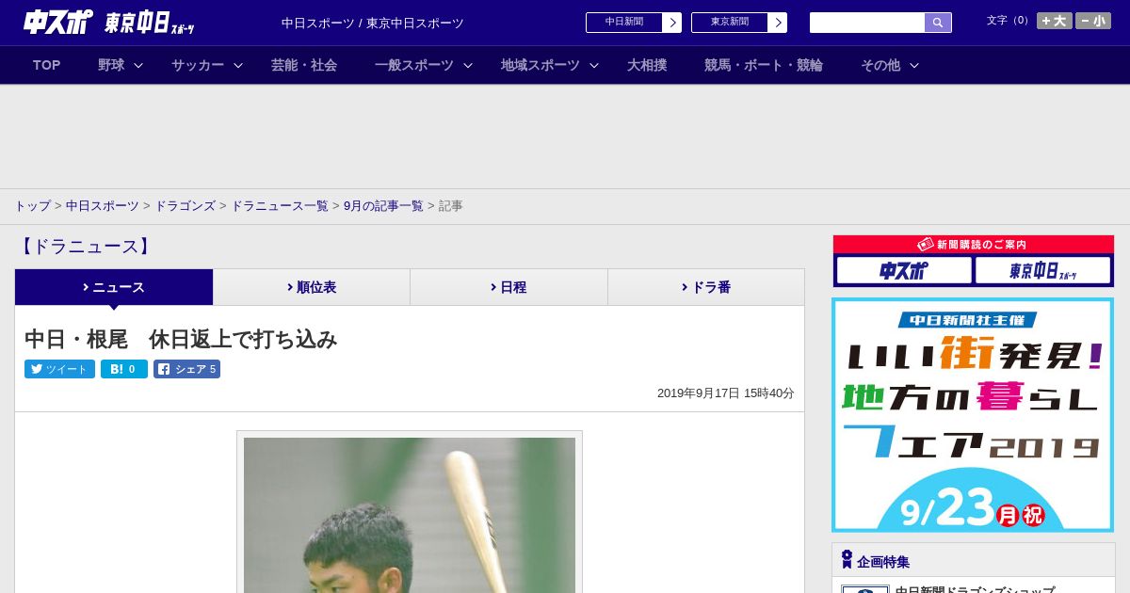Open 競馬・ボート・競輪 section

764,65
